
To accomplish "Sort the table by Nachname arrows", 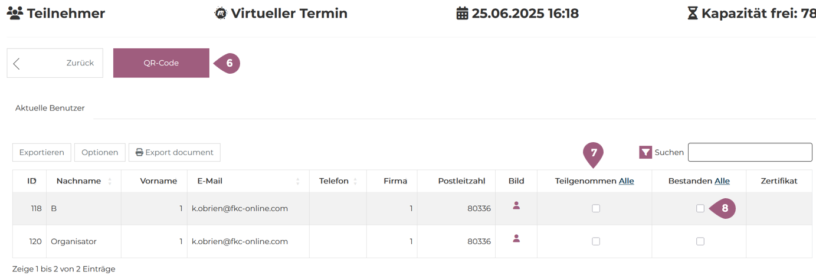I will (x=110, y=181).
